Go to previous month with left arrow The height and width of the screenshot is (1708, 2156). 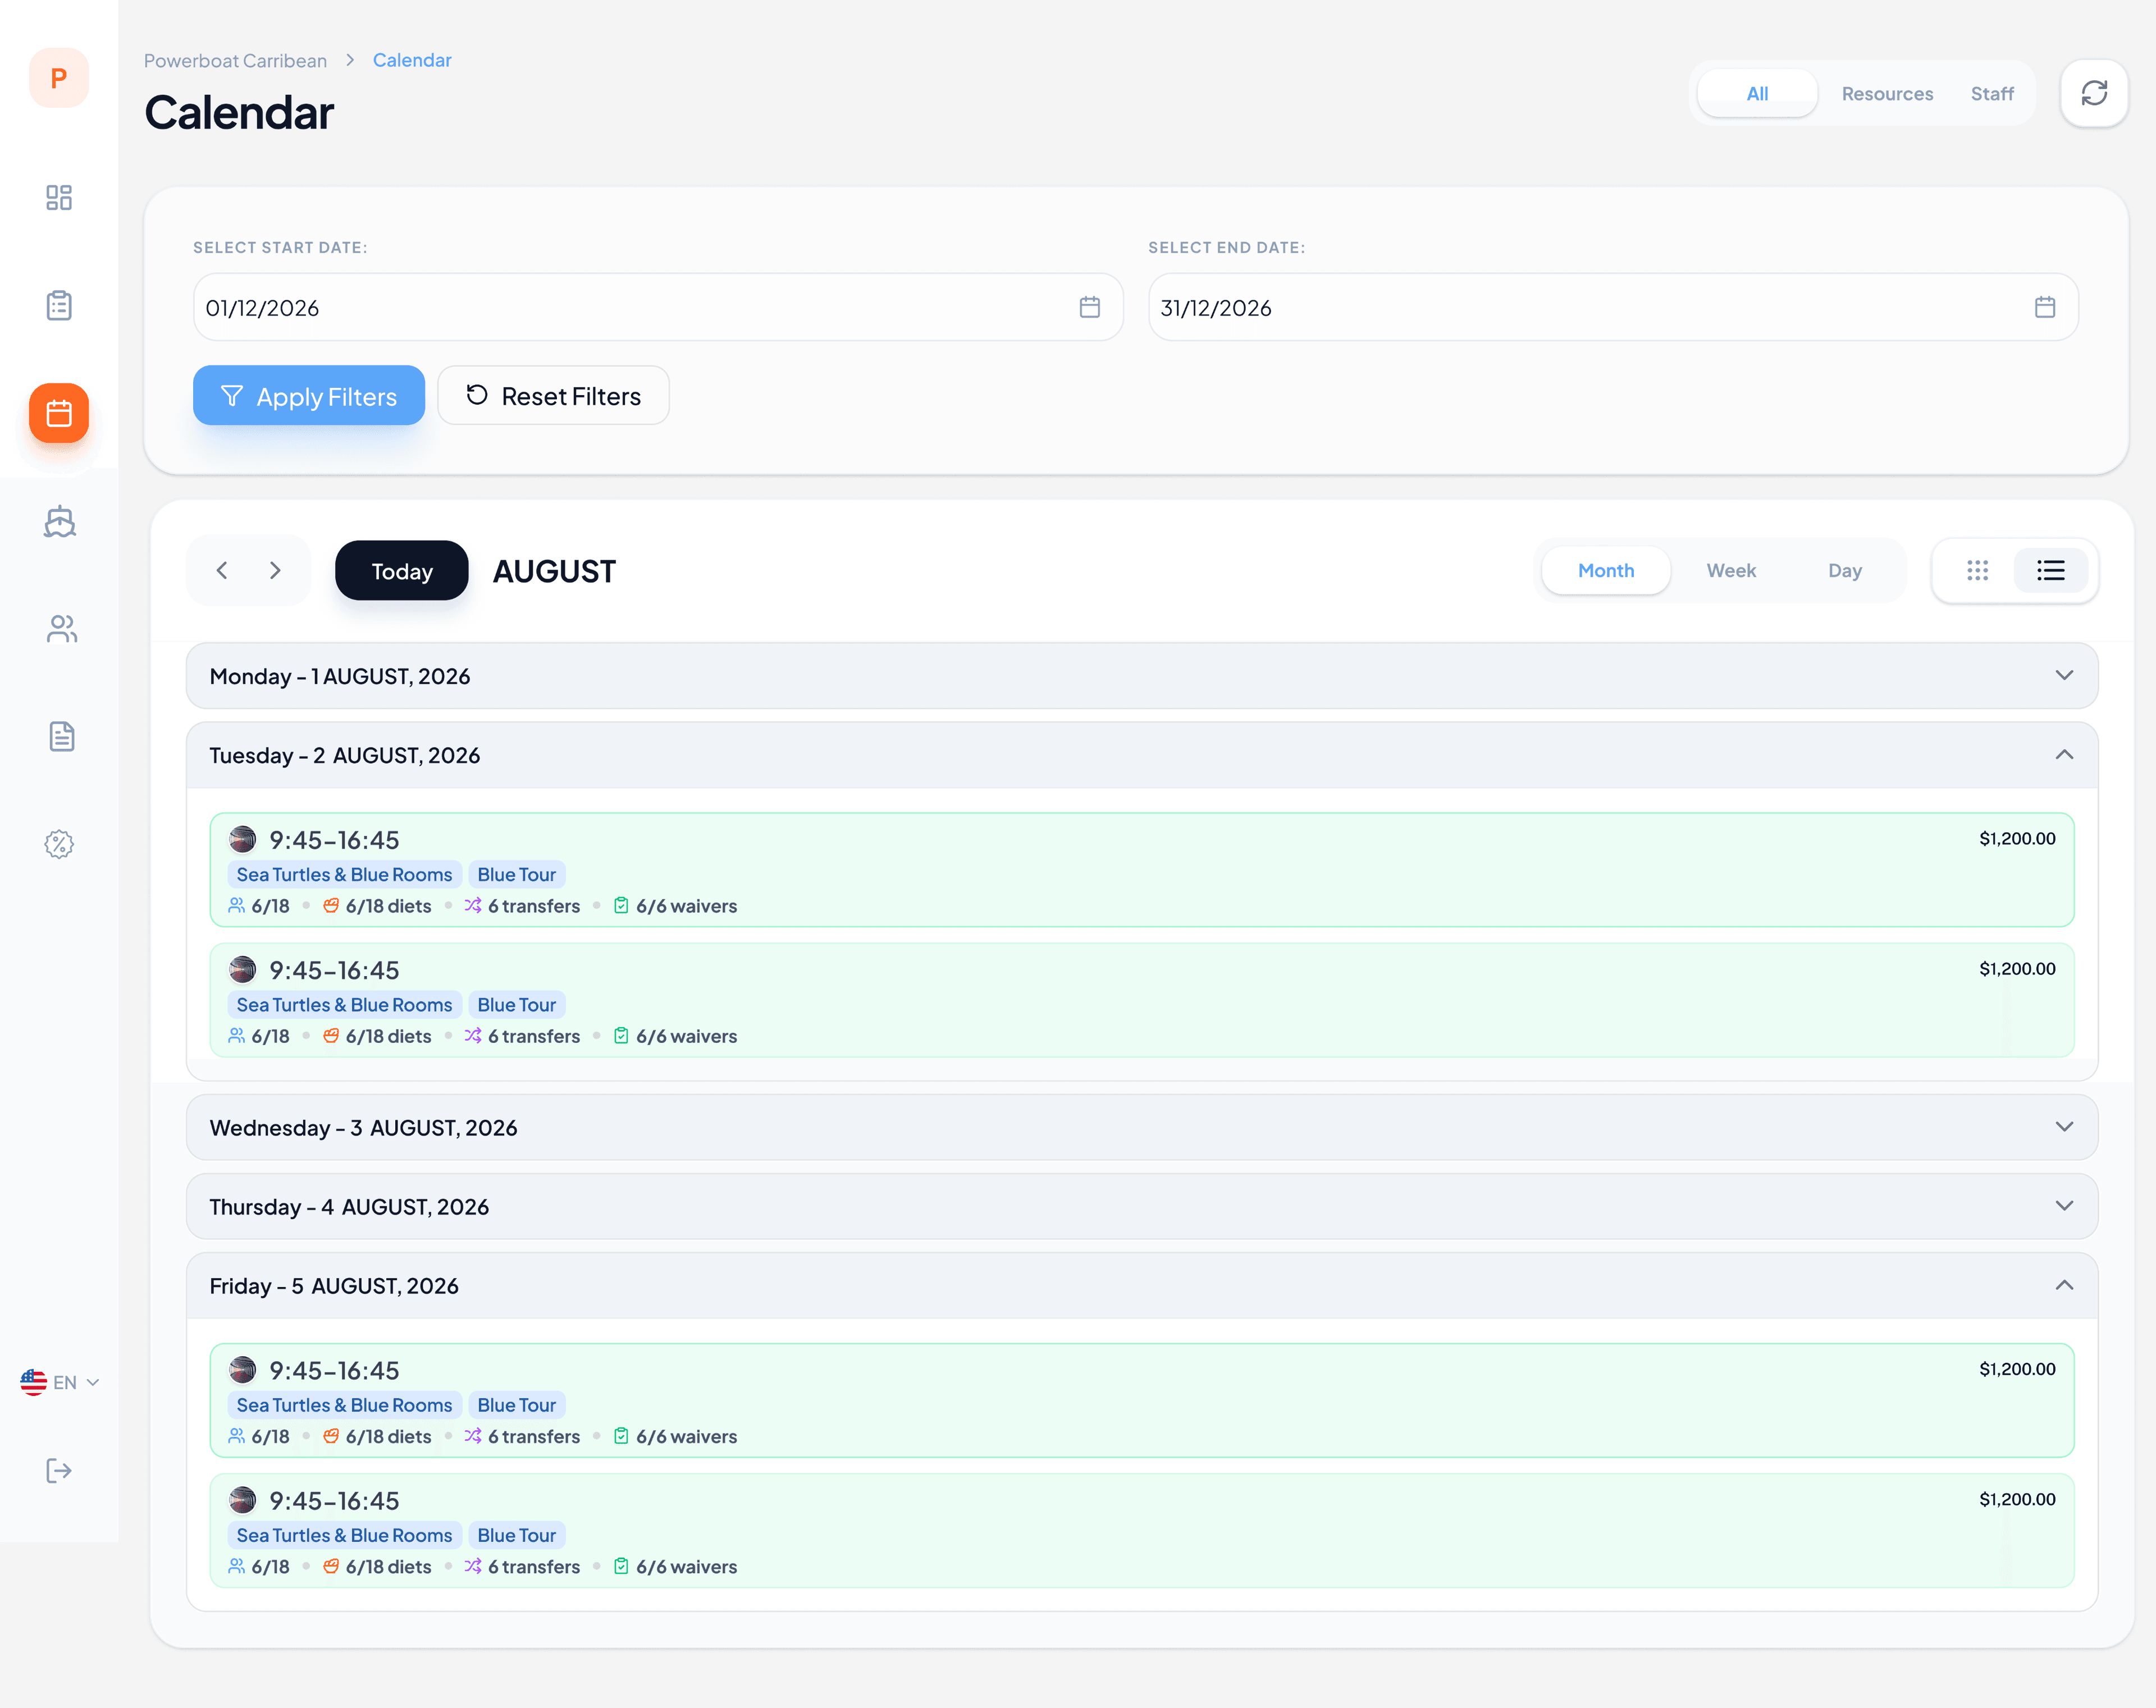click(x=222, y=570)
